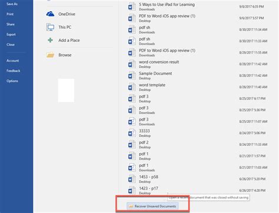
Task: Open 'pdf 3' from Desktop at 6:17 PM
Action: click(198, 99)
